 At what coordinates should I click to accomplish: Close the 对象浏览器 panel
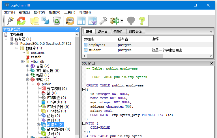point(77,29)
